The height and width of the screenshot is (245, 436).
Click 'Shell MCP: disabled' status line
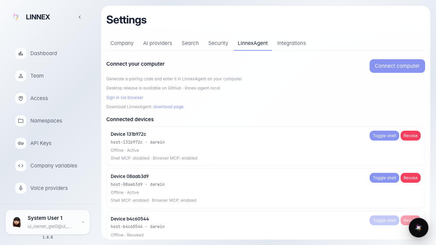click(154, 158)
